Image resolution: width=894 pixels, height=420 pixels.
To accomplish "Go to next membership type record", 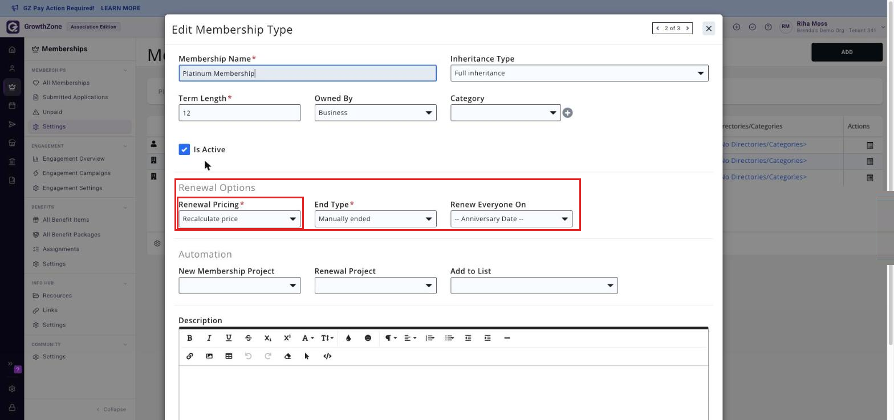I will (x=687, y=28).
